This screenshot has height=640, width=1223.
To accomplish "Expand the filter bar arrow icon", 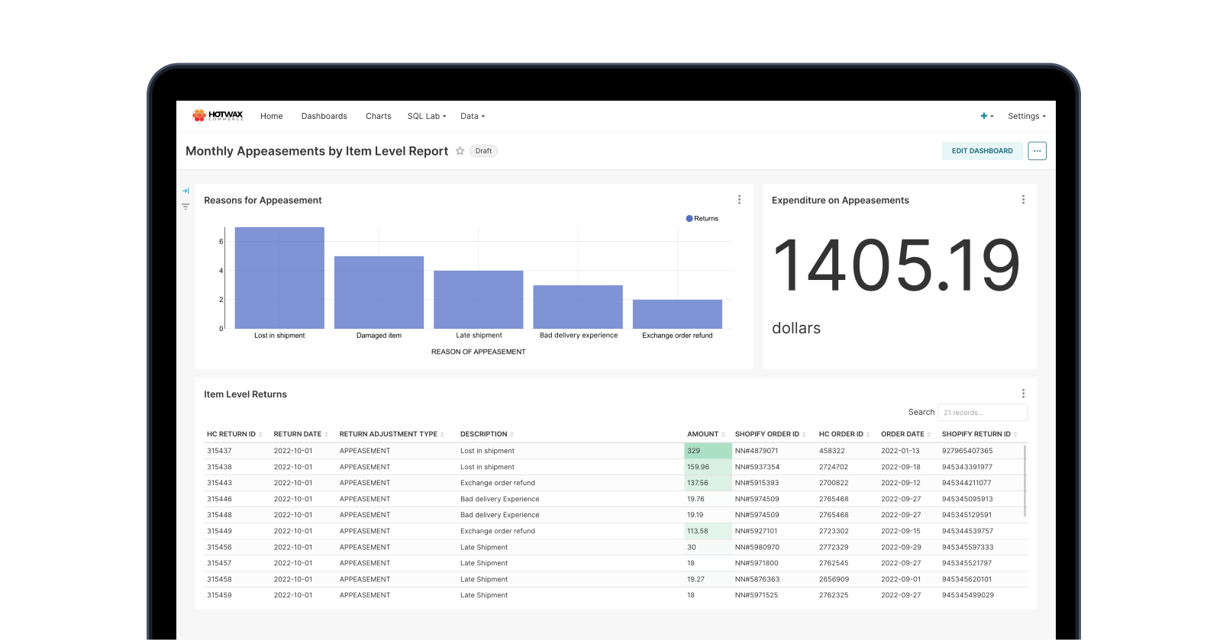I will tap(186, 191).
